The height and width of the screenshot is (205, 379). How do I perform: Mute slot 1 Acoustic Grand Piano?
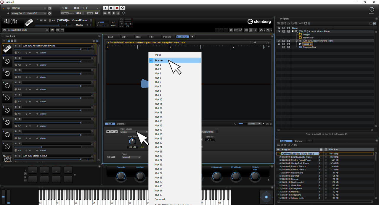tap(15, 46)
